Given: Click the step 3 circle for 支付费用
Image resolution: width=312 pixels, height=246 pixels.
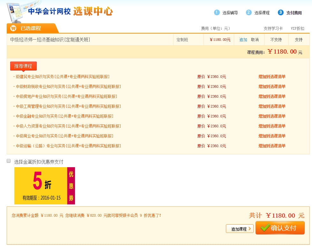Looking at the screenshot, I should [281, 12].
